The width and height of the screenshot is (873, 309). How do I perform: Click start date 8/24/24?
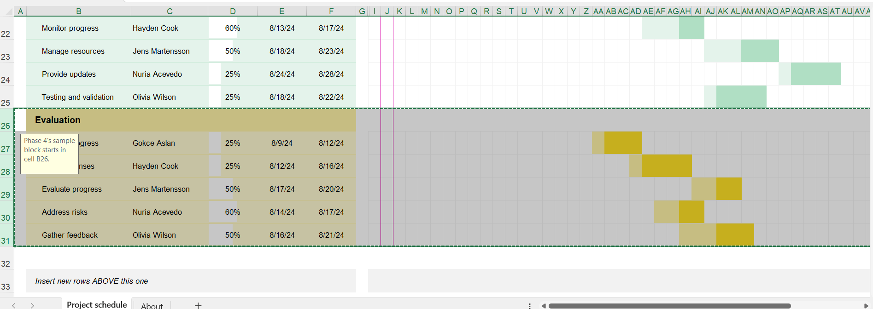click(282, 74)
